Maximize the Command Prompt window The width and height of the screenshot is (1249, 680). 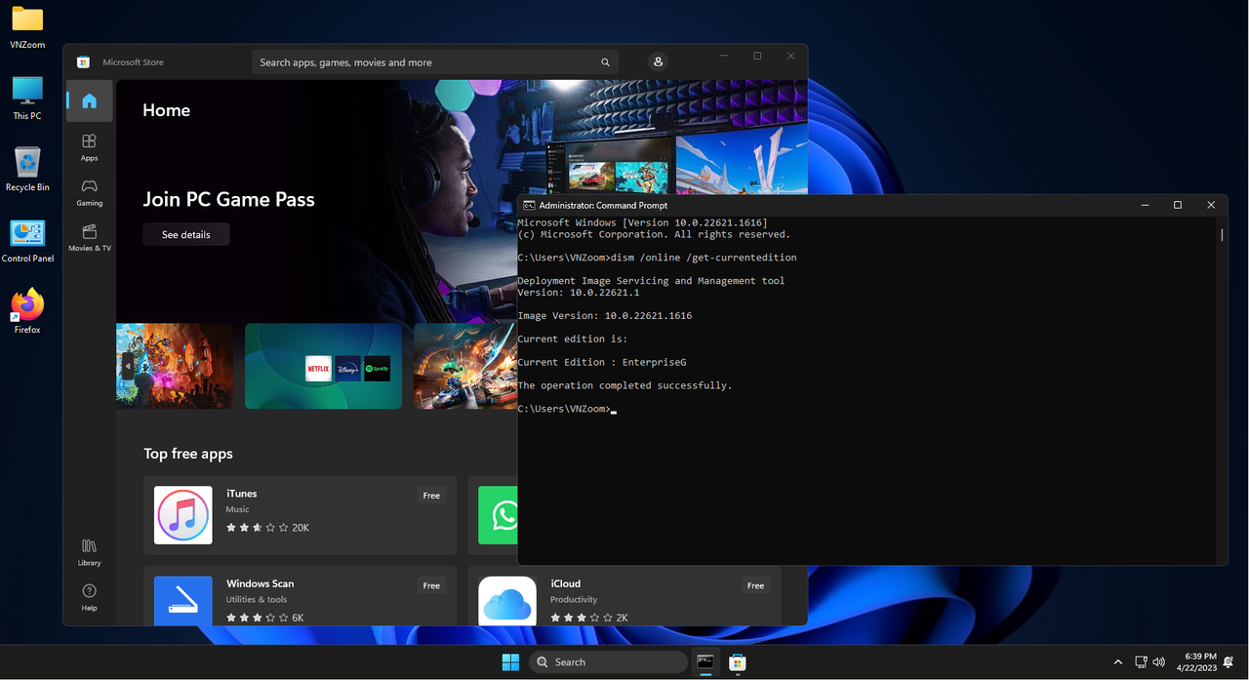pyautogui.click(x=1178, y=205)
